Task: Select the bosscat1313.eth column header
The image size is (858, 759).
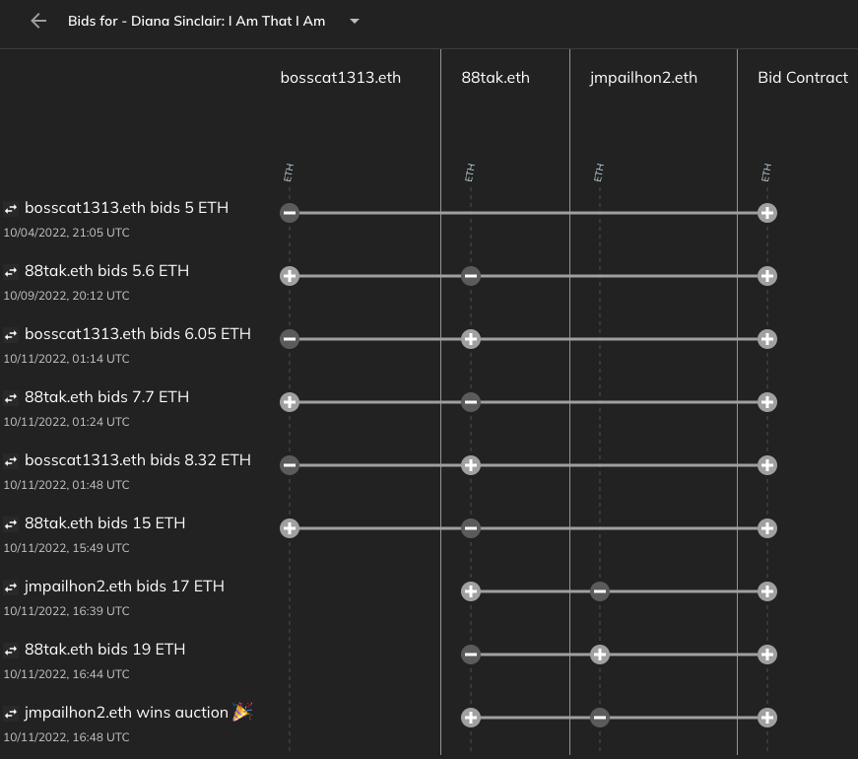Action: point(340,77)
